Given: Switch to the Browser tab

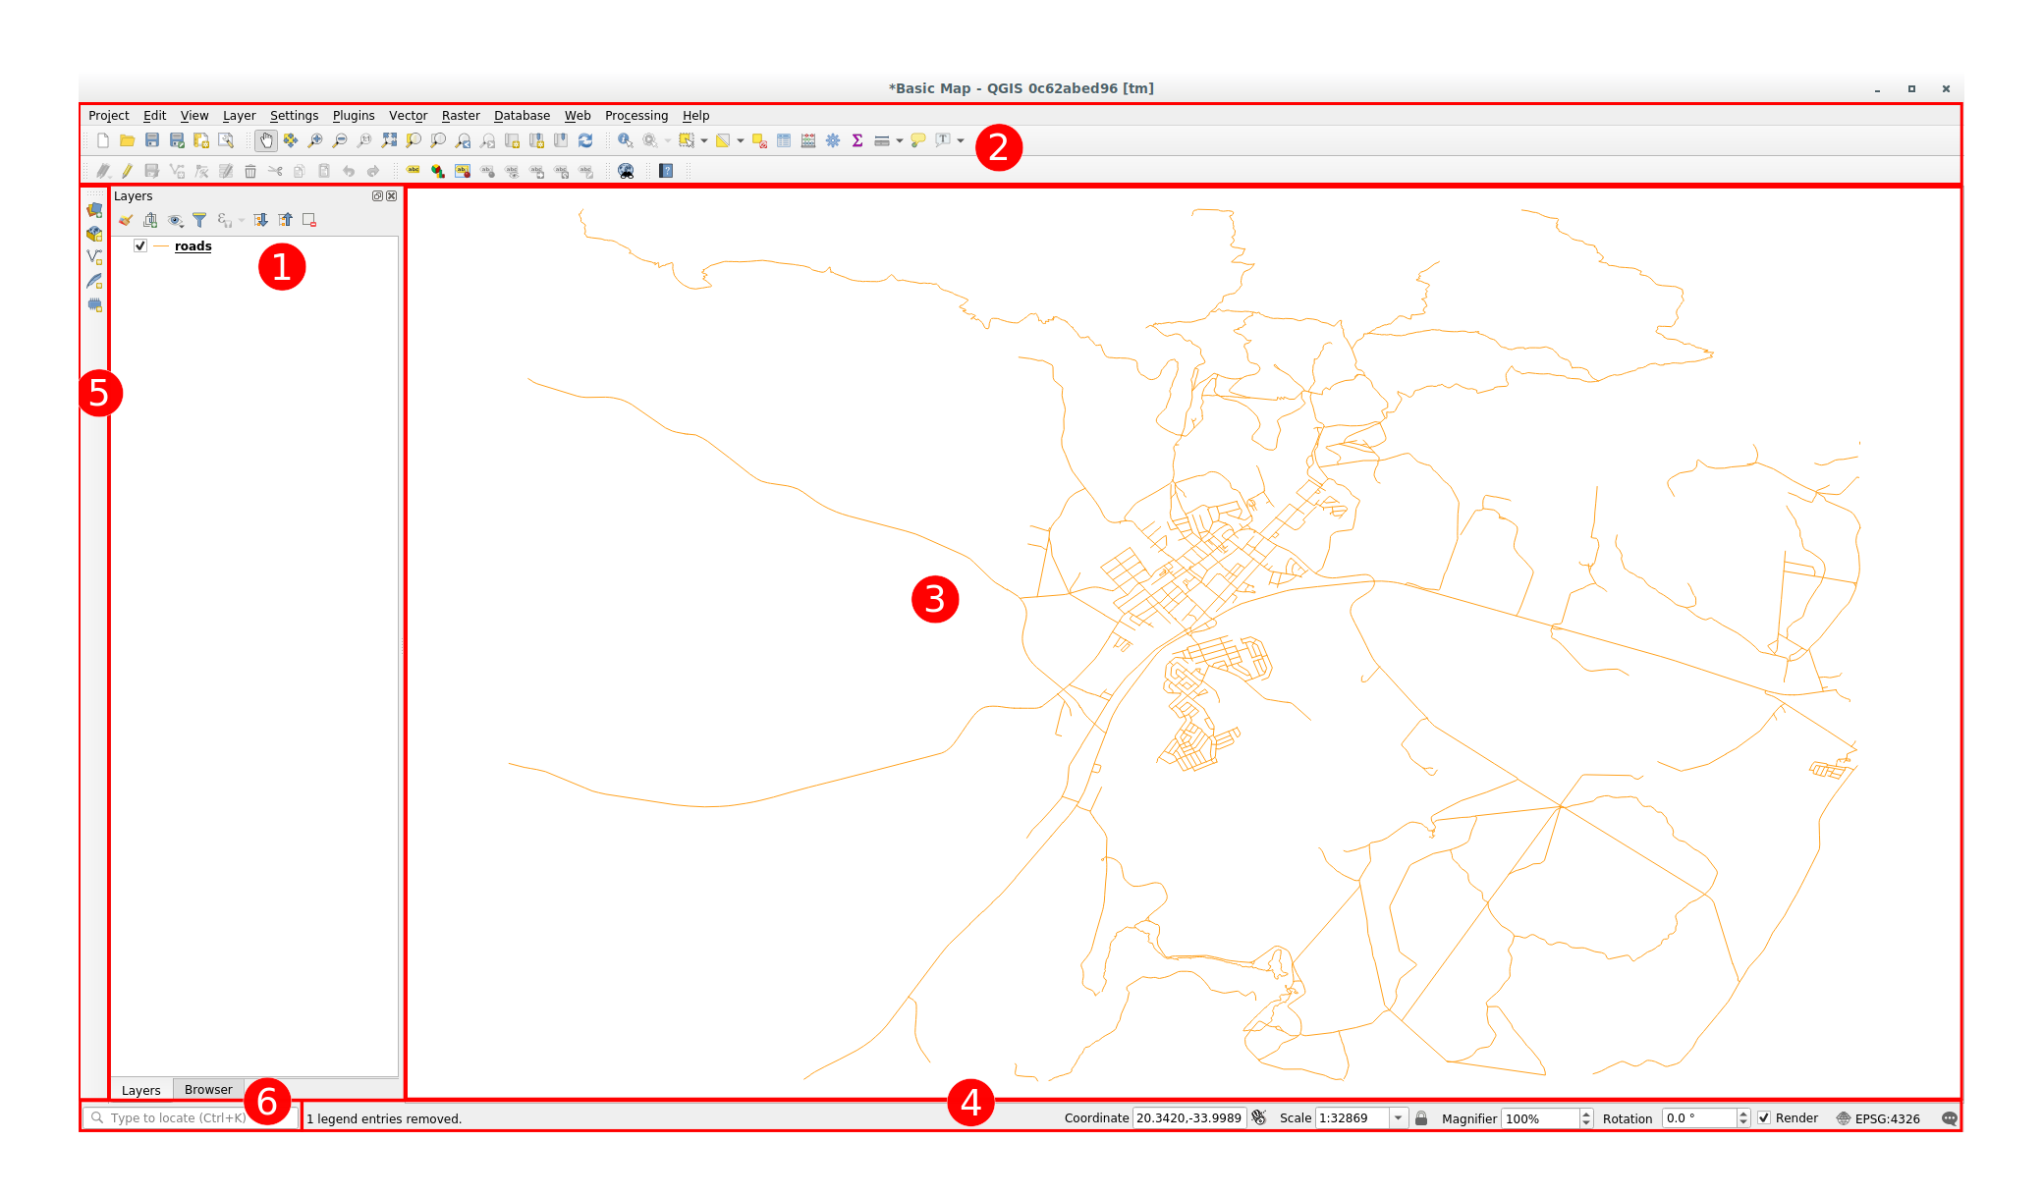Looking at the screenshot, I should [x=208, y=1089].
